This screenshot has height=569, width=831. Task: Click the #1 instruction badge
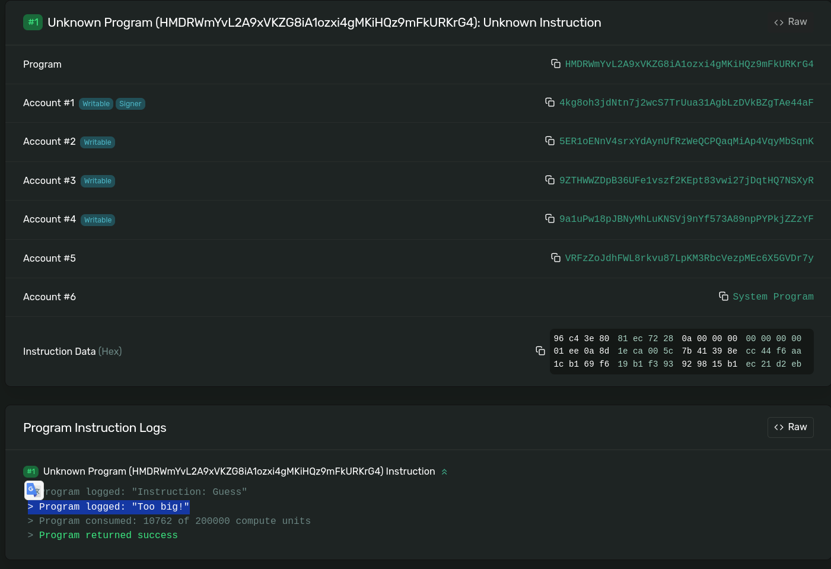[x=33, y=22]
